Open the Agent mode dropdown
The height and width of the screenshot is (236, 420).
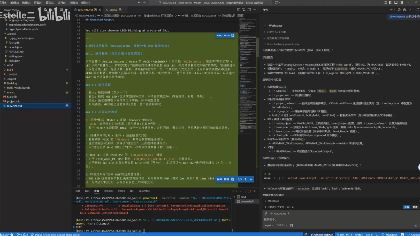[269, 225]
